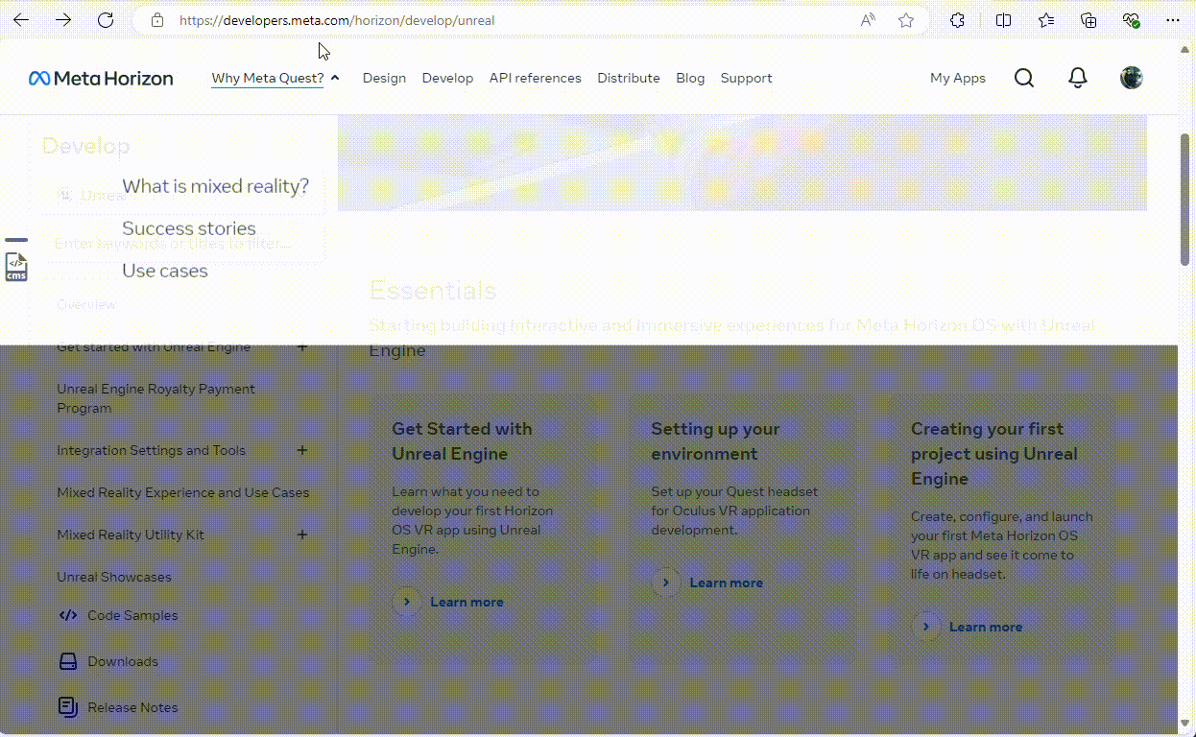
Task: Open Browser essentials heart icon
Action: [x=1131, y=20]
